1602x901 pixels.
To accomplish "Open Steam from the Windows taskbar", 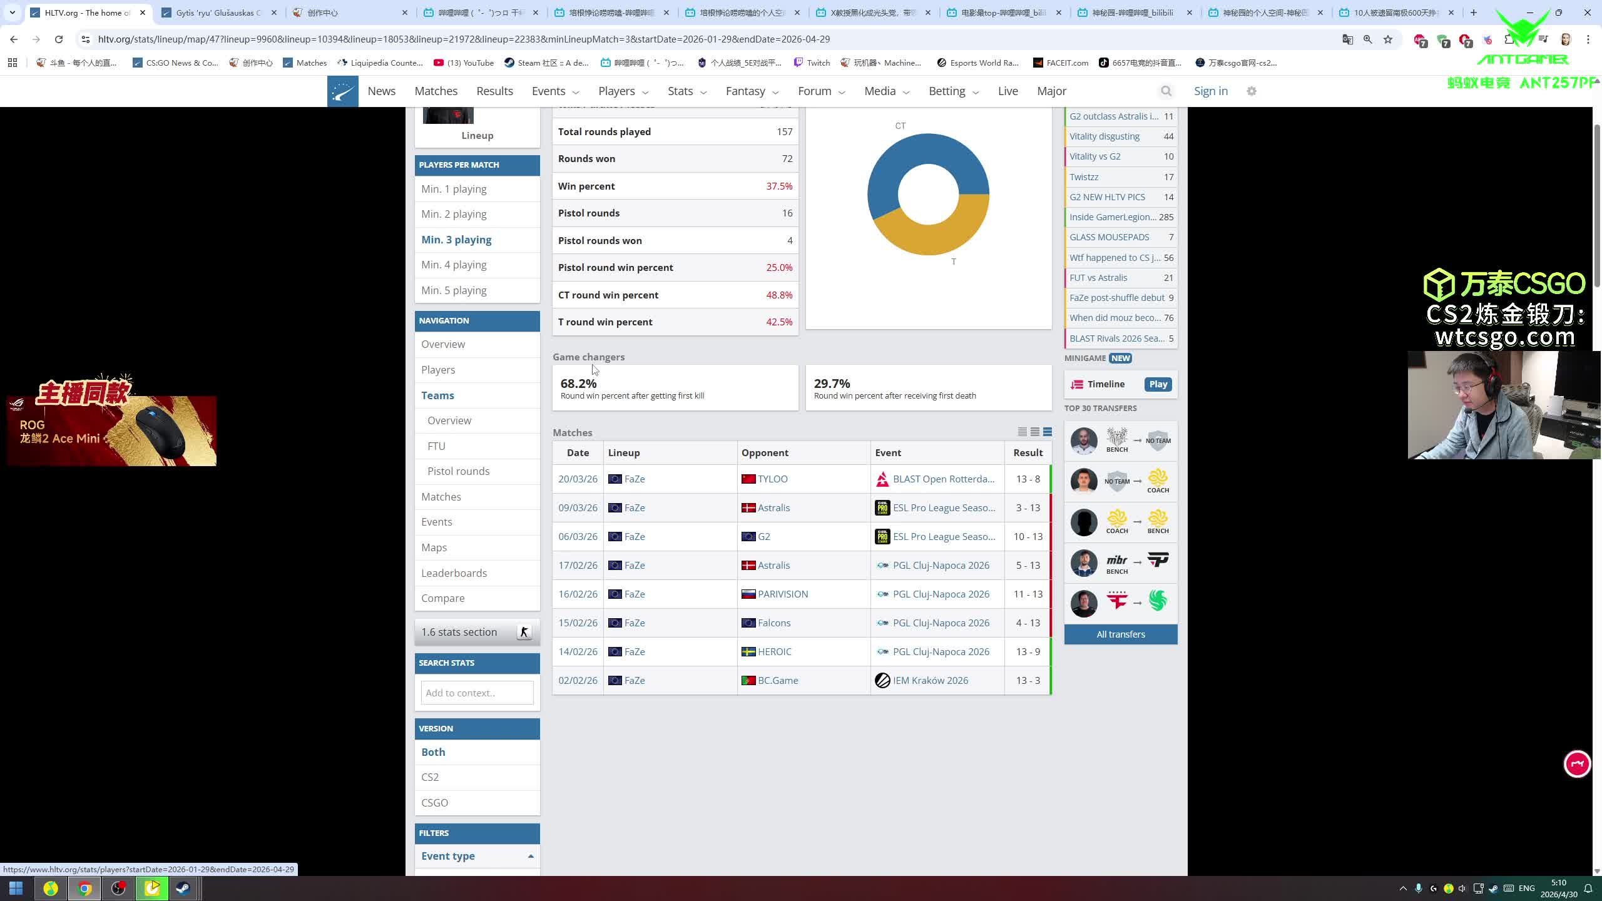I will (x=183, y=888).
